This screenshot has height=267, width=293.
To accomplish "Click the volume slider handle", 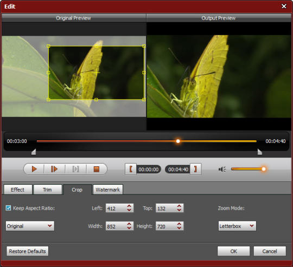I will pos(264,169).
